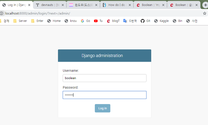208x125 pixels.
Task: Open the last Boolean :: tab
Action: click(184, 5)
